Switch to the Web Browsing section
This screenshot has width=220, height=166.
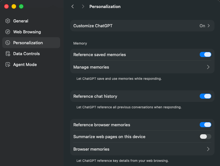27,32
